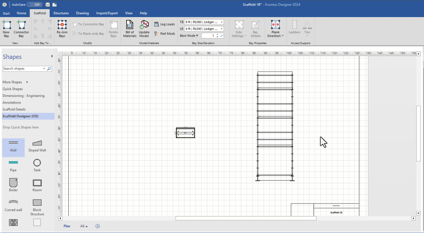This screenshot has height=233, width=424.
Task: Confirm Base Node number with checkmark
Action: (x=222, y=36)
